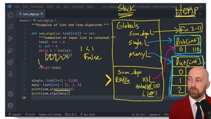This screenshot has height=119, width=211.
Task: Open More Actions ellipsis in editor toolbar
Action: coord(200,14)
